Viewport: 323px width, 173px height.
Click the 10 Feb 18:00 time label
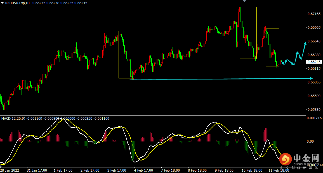pyautogui.click(x=252, y=170)
